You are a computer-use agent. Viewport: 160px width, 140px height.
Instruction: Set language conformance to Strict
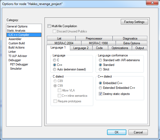pos(101,70)
